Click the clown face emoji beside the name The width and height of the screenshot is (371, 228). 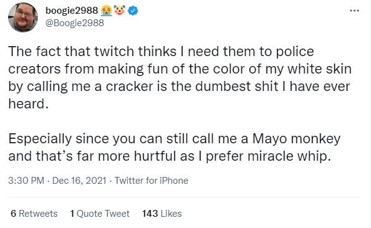click(x=120, y=11)
